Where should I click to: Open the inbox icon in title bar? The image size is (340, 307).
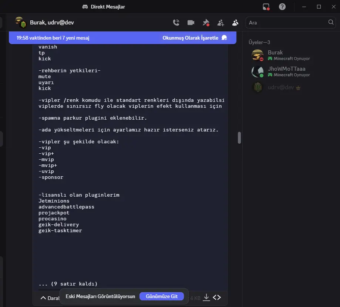[x=266, y=7]
